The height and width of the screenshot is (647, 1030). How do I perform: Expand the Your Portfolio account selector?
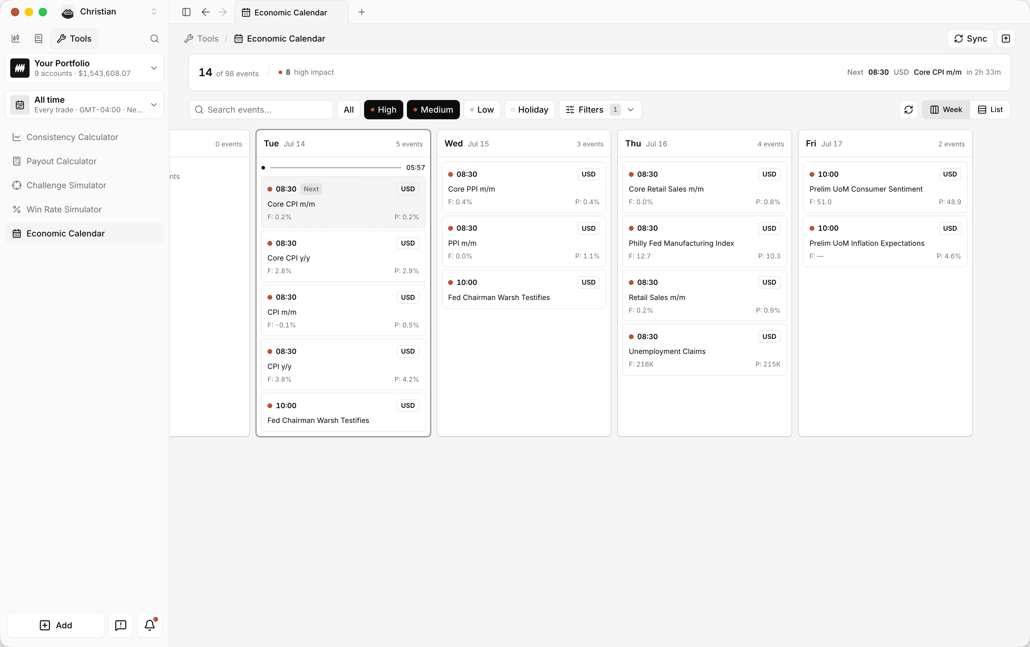(x=84, y=68)
